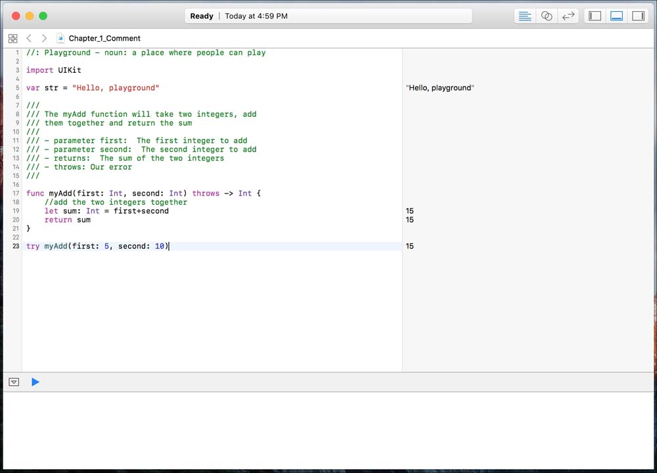Click the result 15 for the try myAdd line
Screen dimensions: 657x473
coord(410,247)
